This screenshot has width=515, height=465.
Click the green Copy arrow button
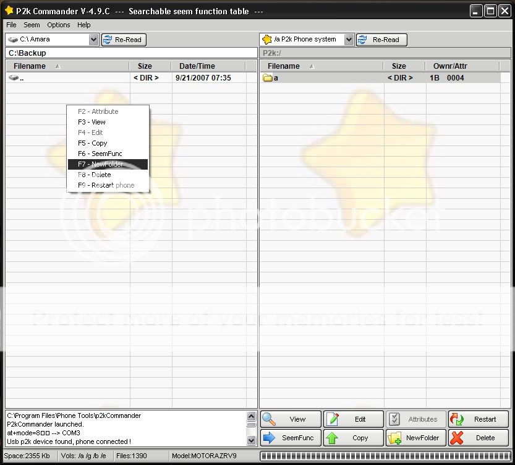pos(354,438)
